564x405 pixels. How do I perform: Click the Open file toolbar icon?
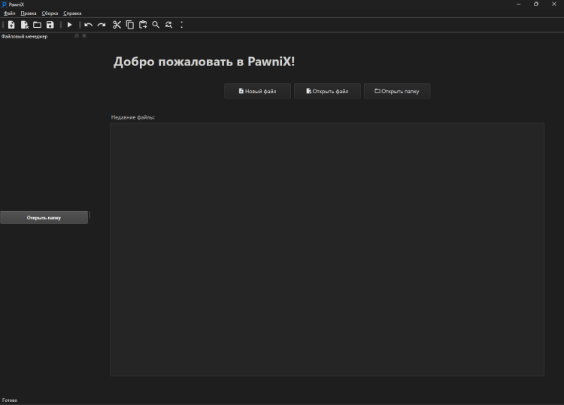24,25
